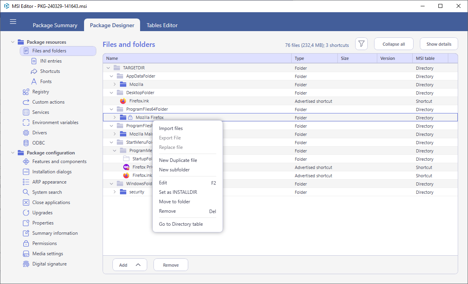Viewport: 468px width, 284px height.
Task: Expand the Mozilla folder under AppDataFolder
Action: (114, 84)
